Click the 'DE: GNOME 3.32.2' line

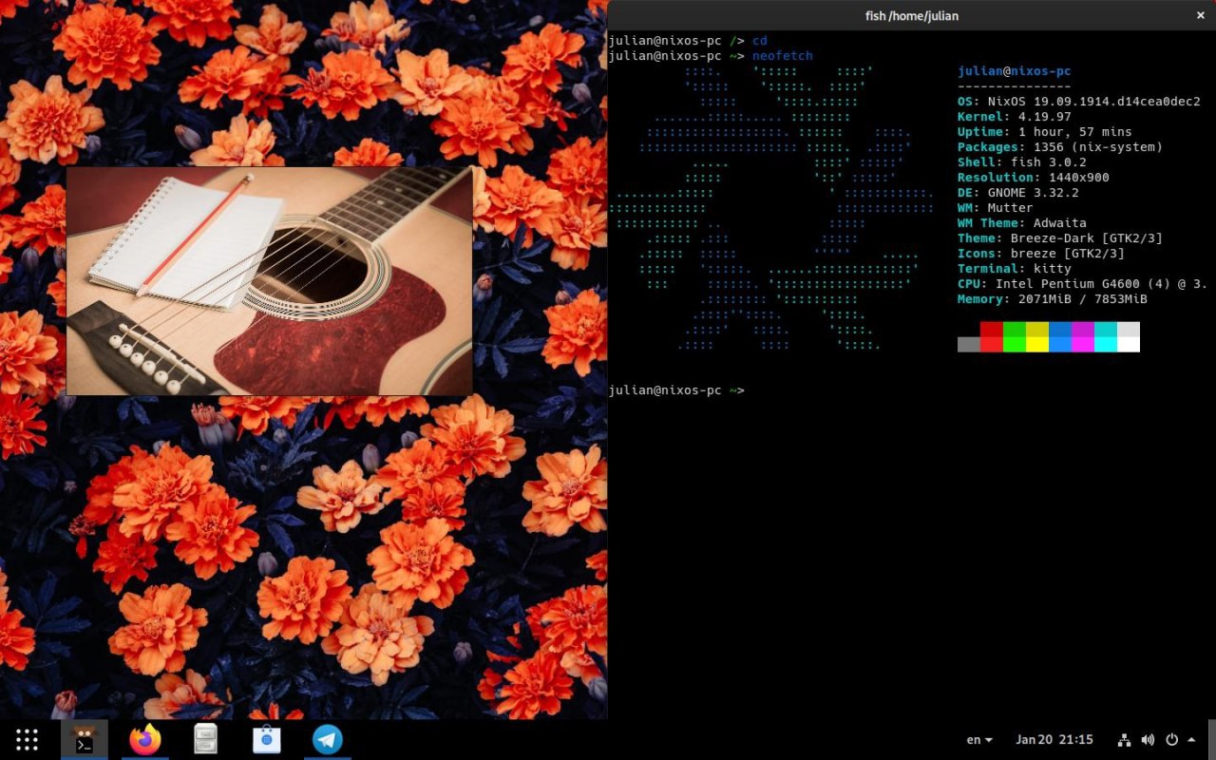[1018, 193]
